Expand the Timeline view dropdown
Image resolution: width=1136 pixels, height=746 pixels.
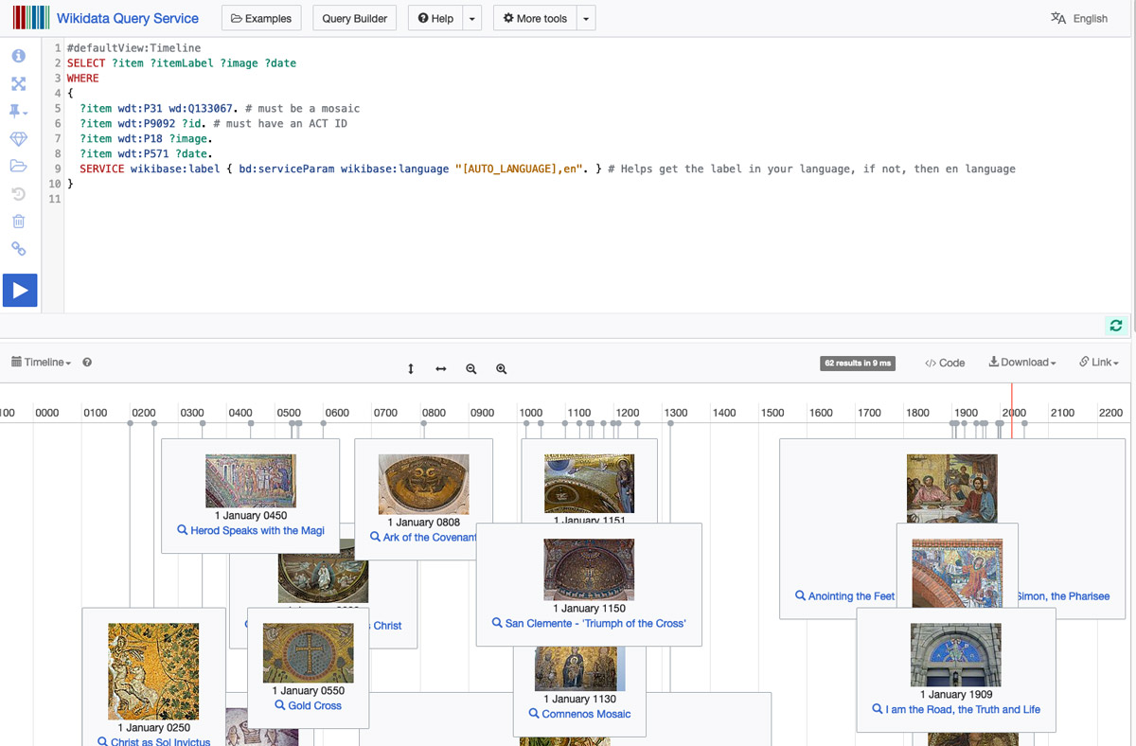click(41, 363)
